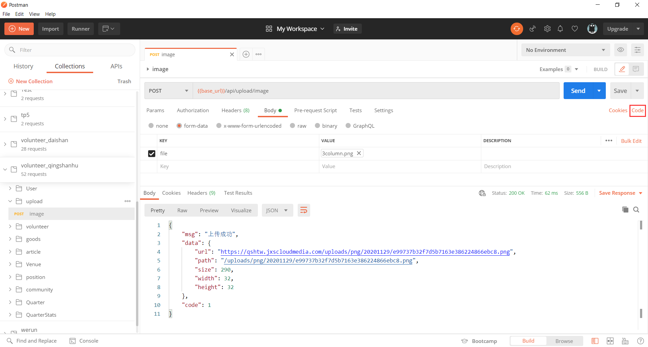Open the Pre-request Script tab

pos(315,111)
